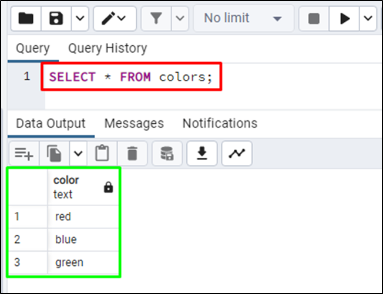Open the edit pencil dropdown menu
Screen dimensions: 383x294
click(115, 18)
